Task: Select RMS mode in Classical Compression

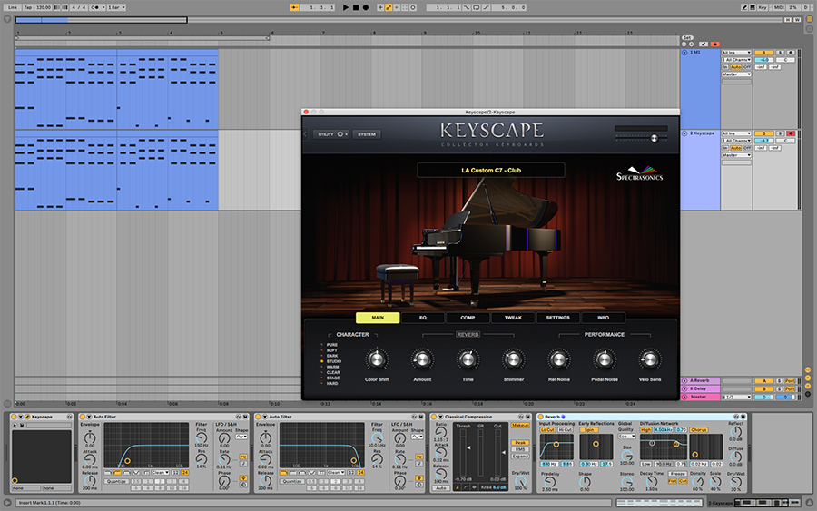Action: pyautogui.click(x=520, y=449)
